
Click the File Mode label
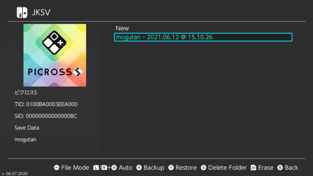[x=75, y=167]
